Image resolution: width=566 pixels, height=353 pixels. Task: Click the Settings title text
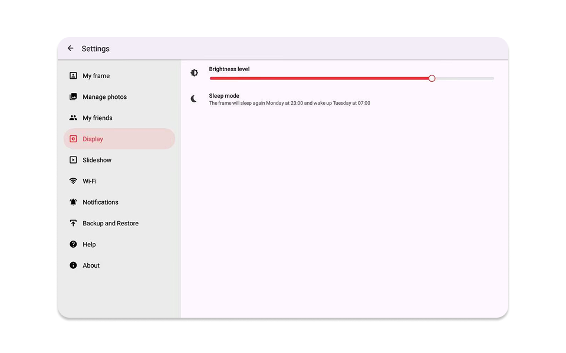coord(96,49)
